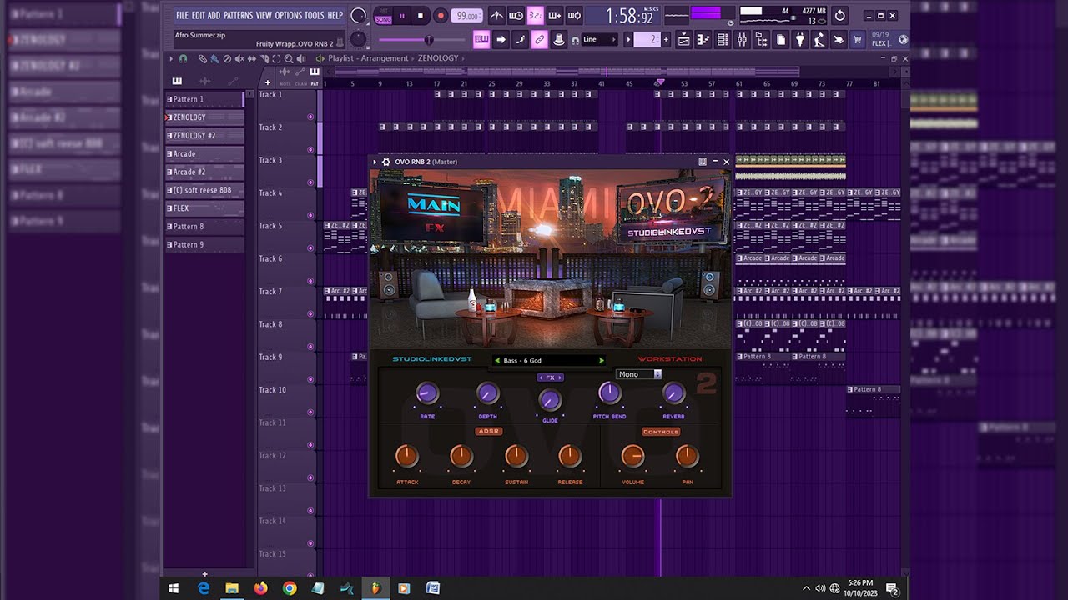Click the countdown 3.2 pre-count icon
Screen dimensions: 1068x600
click(536, 16)
